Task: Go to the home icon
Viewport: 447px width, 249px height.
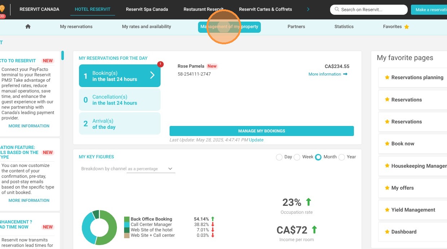Action: (x=28, y=27)
